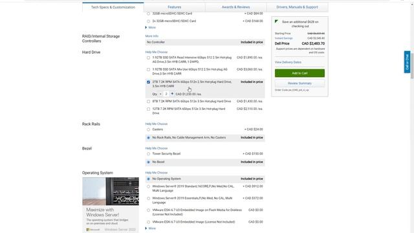This screenshot has width=414, height=233.
Task: Open the Call or Chat side tab
Action: tap(407, 62)
